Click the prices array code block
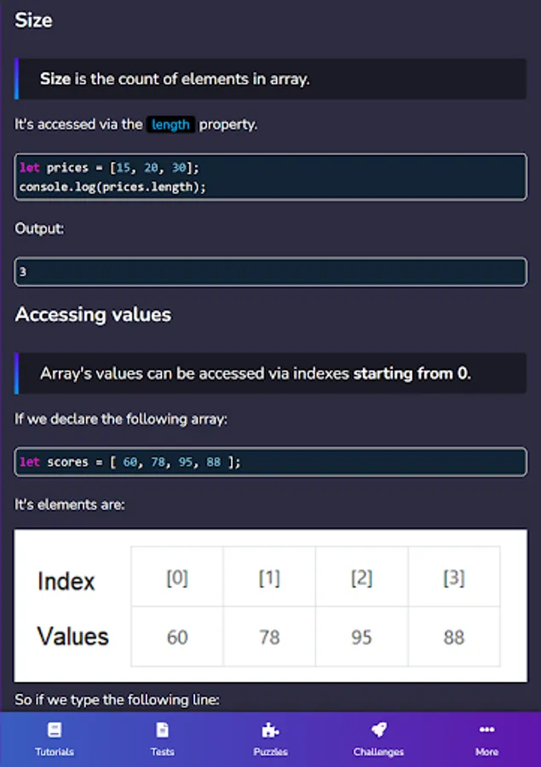 click(x=270, y=177)
